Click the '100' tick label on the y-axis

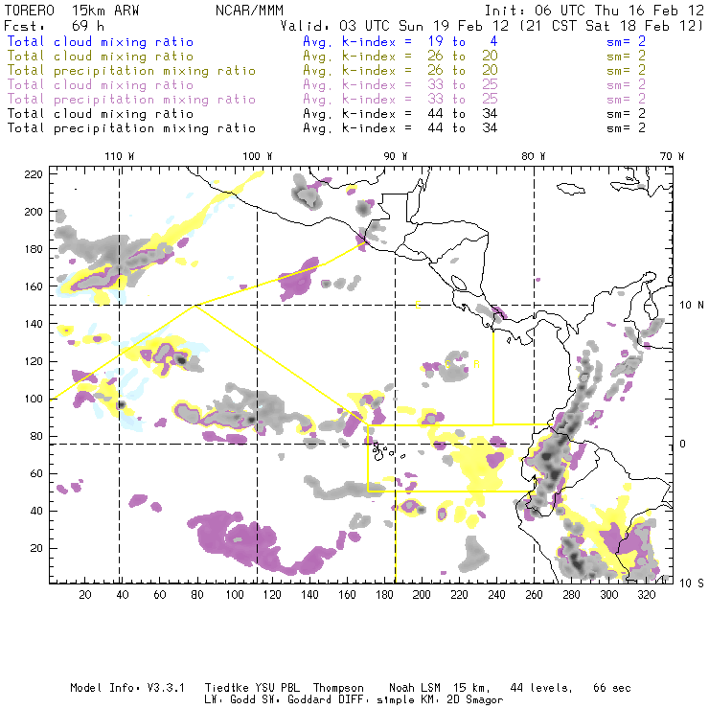point(34,399)
